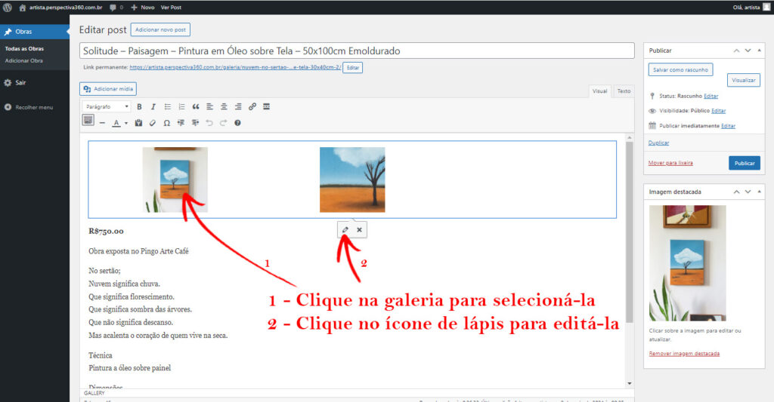Move Publicar panel up arrow

tap(736, 51)
